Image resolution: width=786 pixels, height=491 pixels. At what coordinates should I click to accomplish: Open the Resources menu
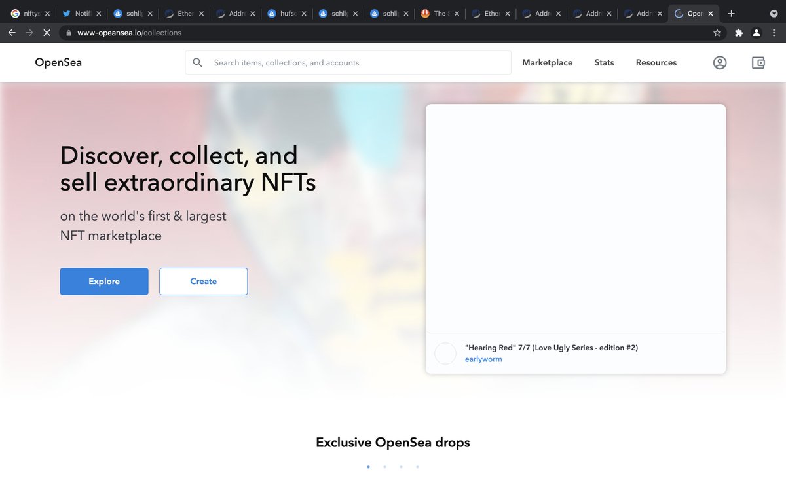656,63
